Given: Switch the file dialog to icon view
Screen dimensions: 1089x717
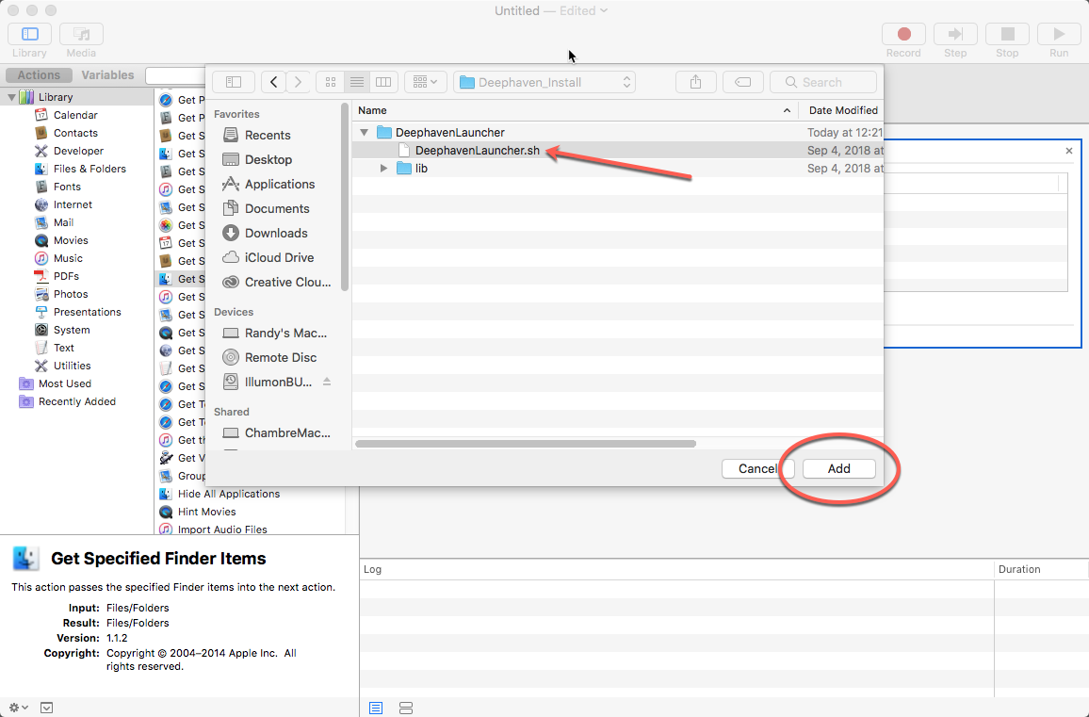Looking at the screenshot, I should click(x=331, y=82).
